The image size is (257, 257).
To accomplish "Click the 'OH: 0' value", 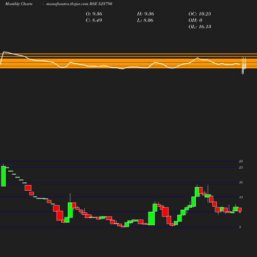I will [x=195, y=21].
